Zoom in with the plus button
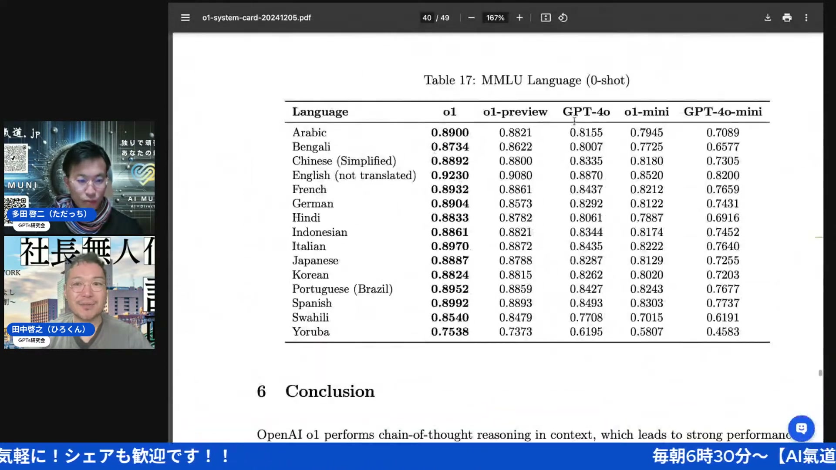 pyautogui.click(x=519, y=18)
